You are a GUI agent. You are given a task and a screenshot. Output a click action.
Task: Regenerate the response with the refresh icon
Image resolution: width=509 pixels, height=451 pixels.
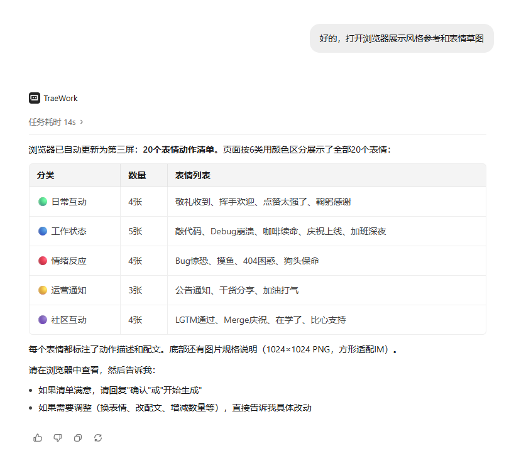98,438
